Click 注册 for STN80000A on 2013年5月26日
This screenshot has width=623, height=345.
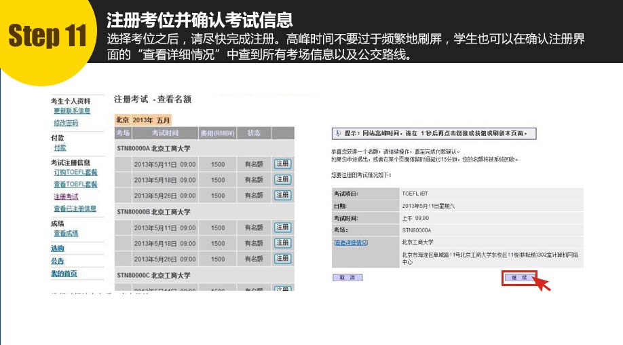[282, 195]
